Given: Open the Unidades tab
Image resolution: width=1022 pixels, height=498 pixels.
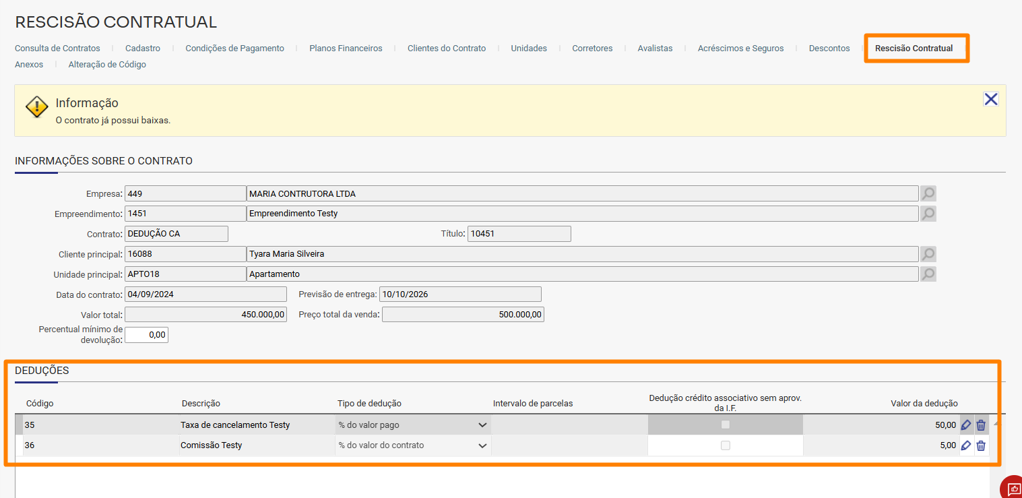Looking at the screenshot, I should [x=529, y=49].
